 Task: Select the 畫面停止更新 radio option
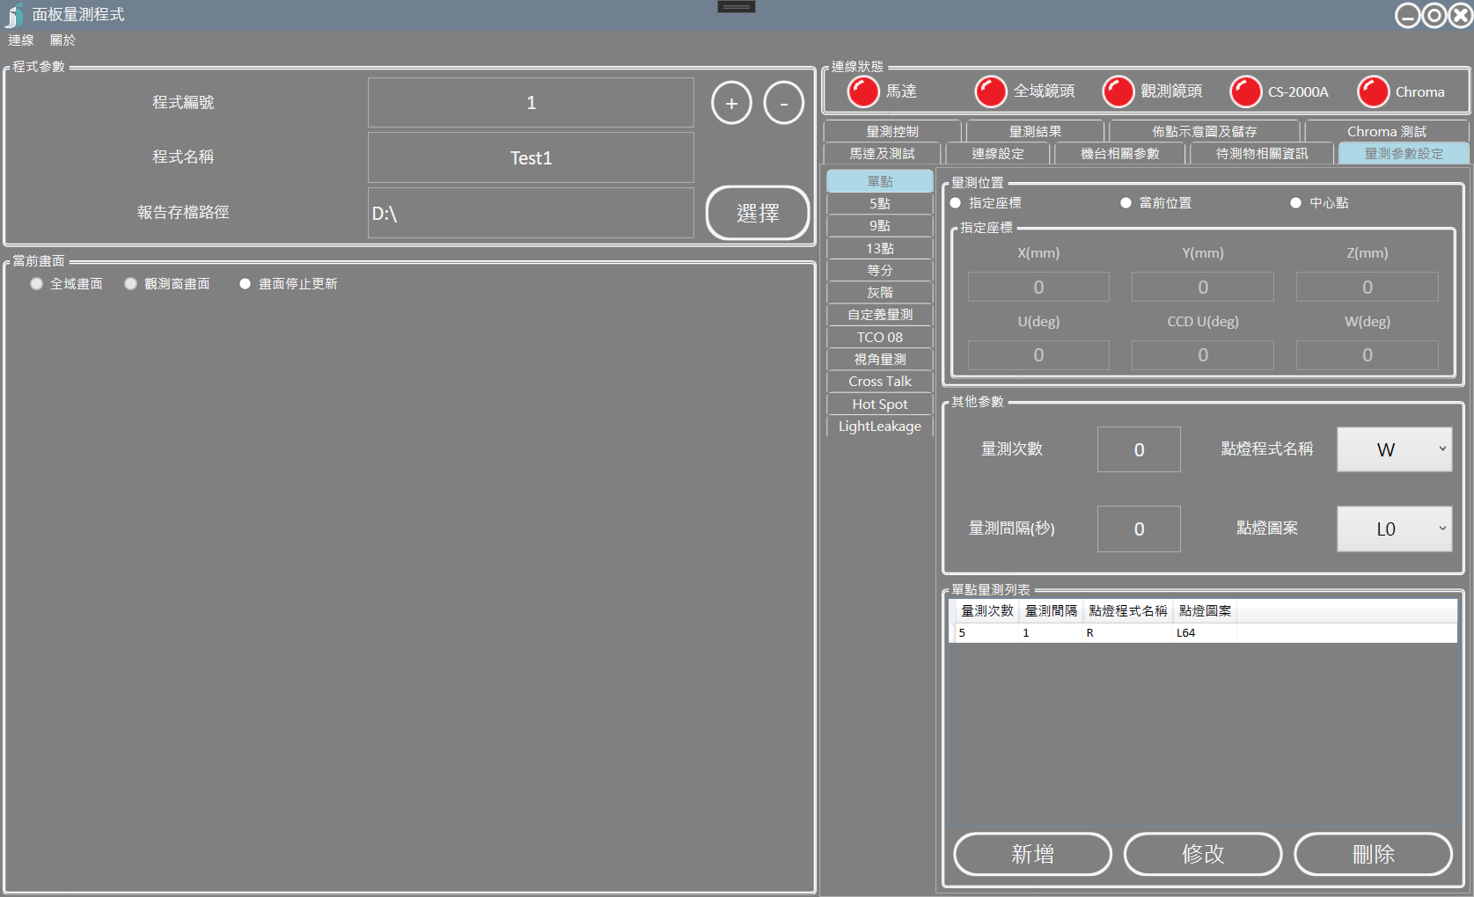click(x=245, y=284)
